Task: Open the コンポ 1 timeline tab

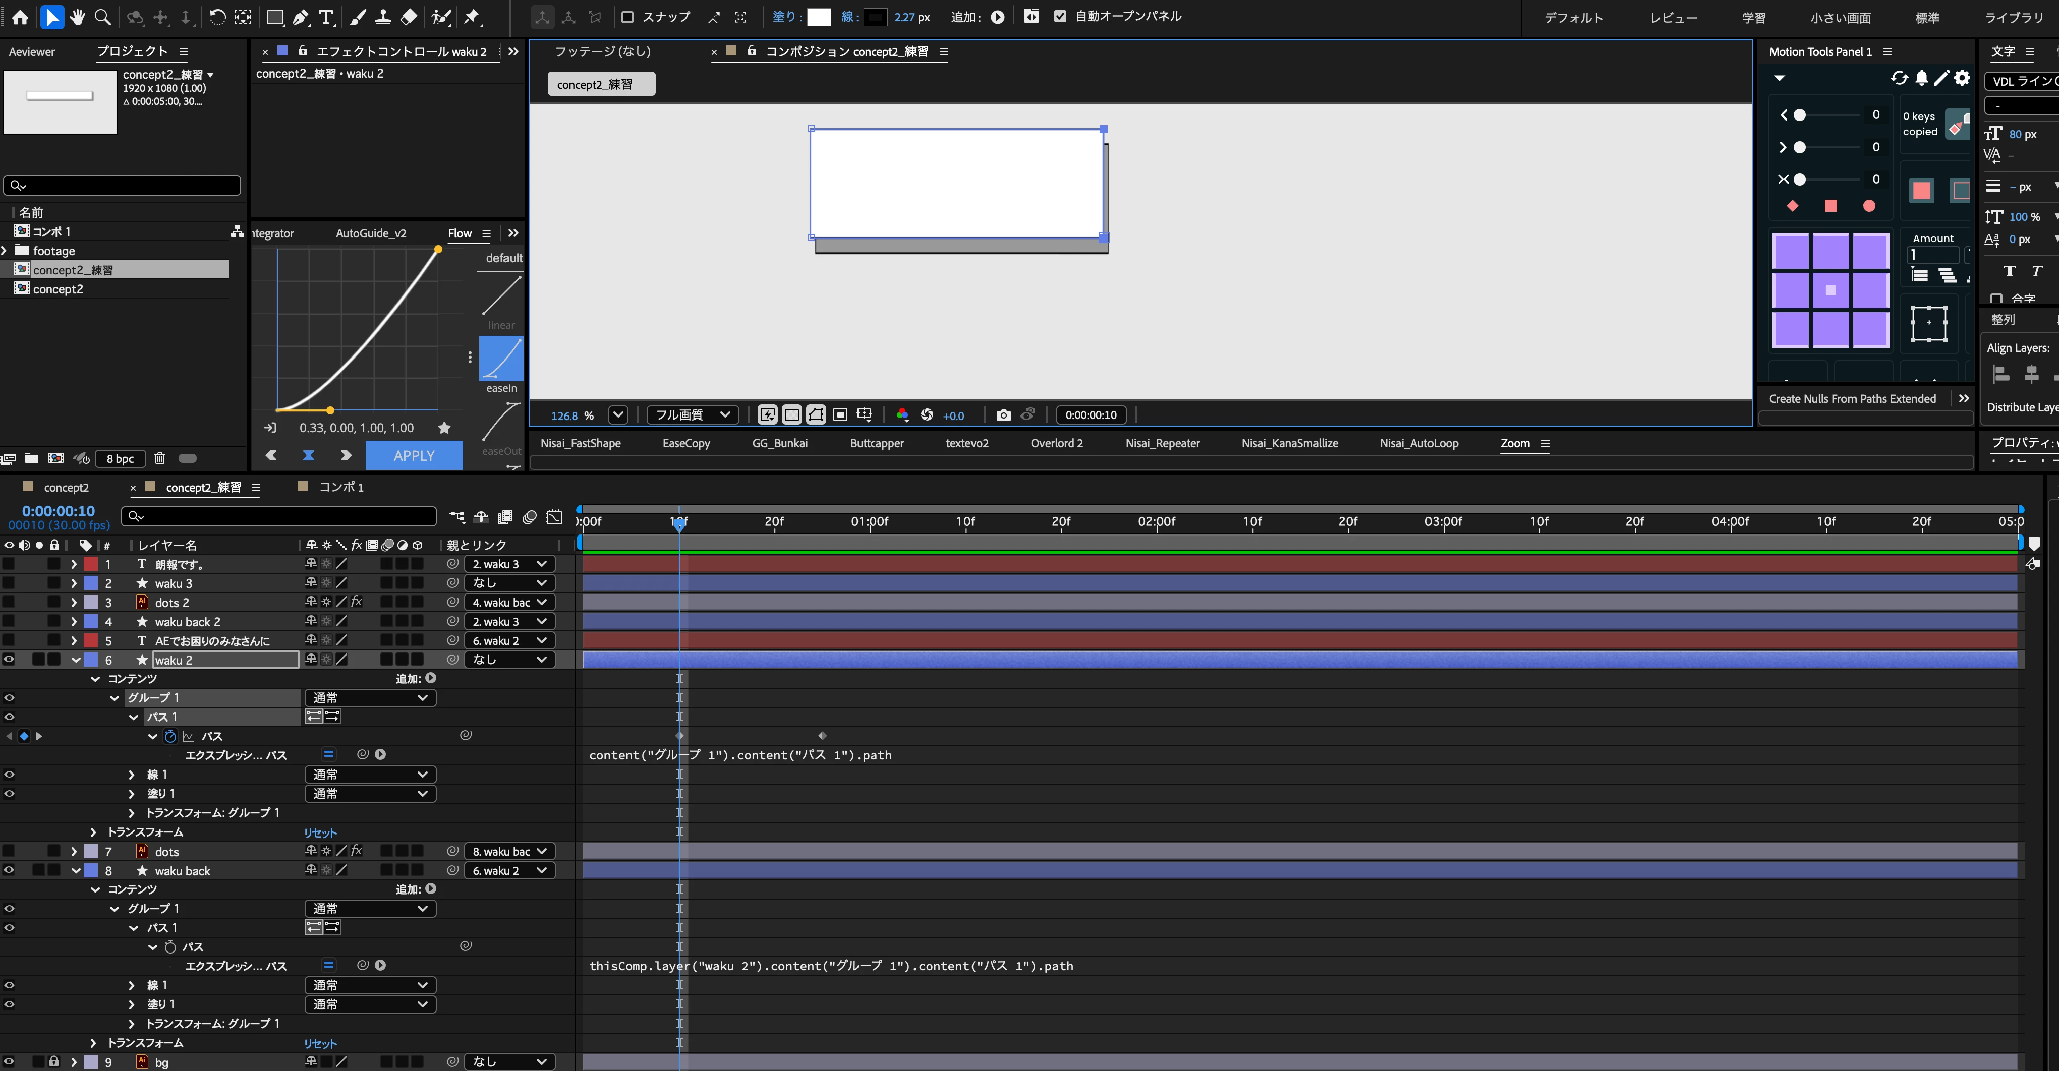Action: (340, 487)
